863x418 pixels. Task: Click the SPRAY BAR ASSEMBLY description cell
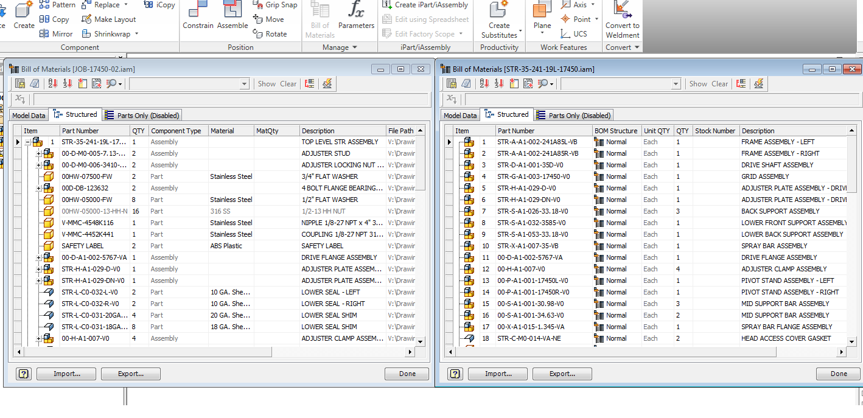click(x=794, y=246)
